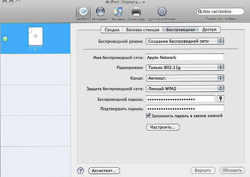250x177 pixels.
Task: Open the Интернет settings icon
Action: click(100, 14)
